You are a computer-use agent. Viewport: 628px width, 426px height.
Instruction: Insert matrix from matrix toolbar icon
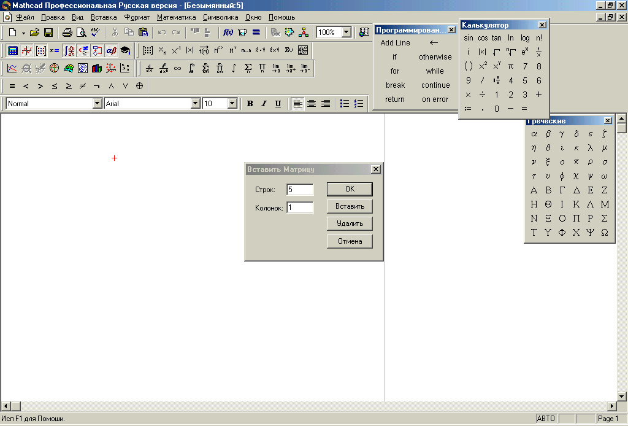[147, 50]
